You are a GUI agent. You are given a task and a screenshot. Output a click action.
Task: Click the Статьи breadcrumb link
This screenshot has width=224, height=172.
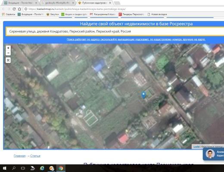35,156
